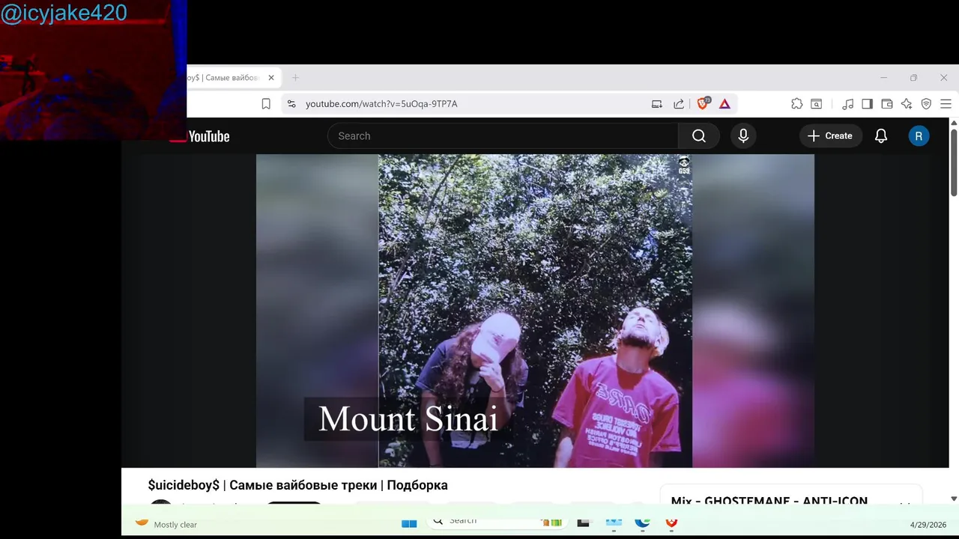Open the Extensions puzzle-piece icon
The height and width of the screenshot is (539, 959).
click(796, 104)
